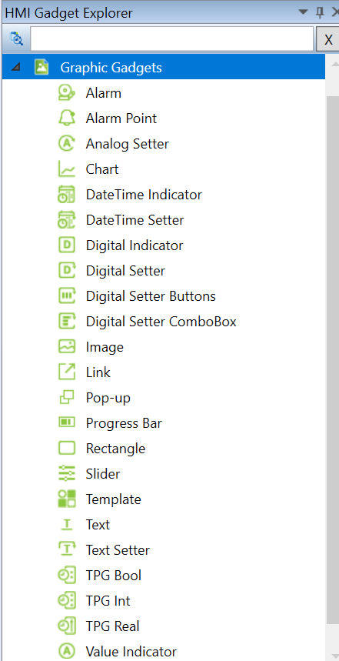Image resolution: width=339 pixels, height=661 pixels.
Task: Select the Chart gadget icon
Action: click(x=67, y=169)
